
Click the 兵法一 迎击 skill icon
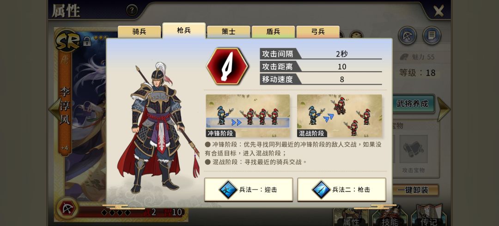pyautogui.click(x=228, y=190)
